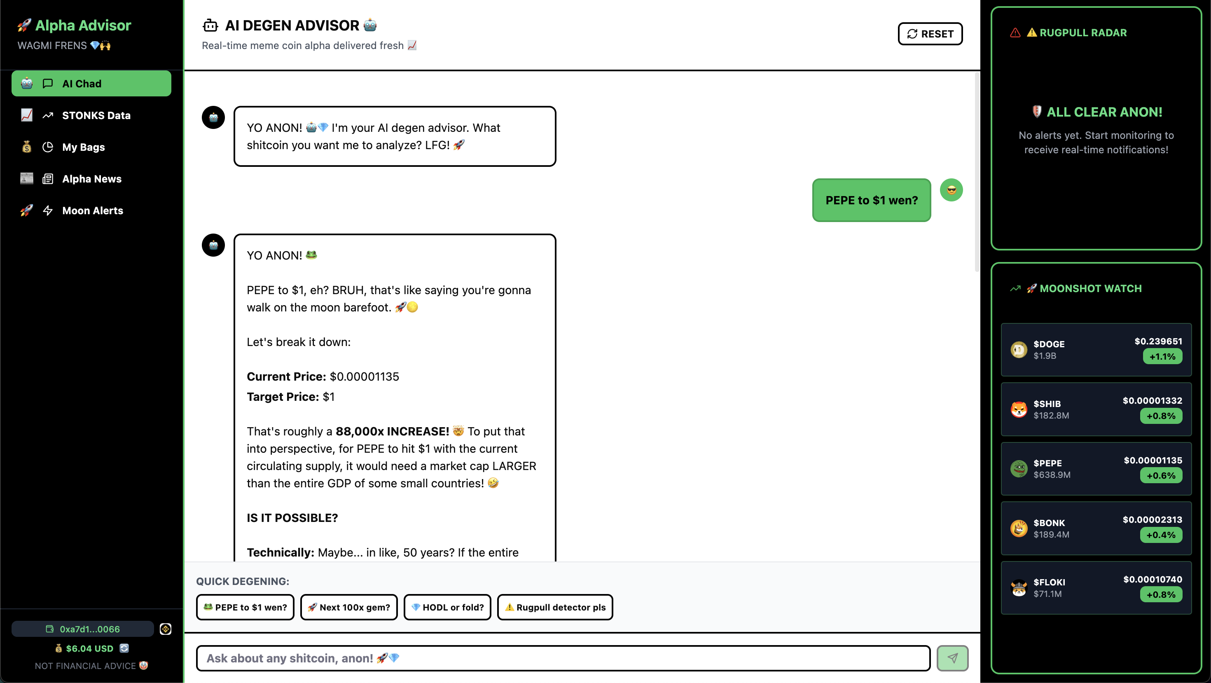
Task: Click the 'HODL or fold?' quick prompt
Action: pyautogui.click(x=447, y=607)
